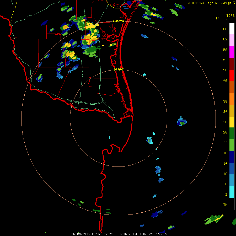This screenshot has height=236, width=236.
Task: Pick the gold legend swatch
Action: point(232,111)
